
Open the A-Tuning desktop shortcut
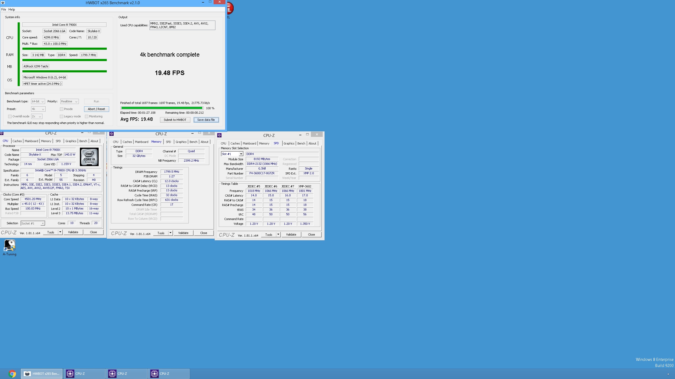[x=10, y=247]
